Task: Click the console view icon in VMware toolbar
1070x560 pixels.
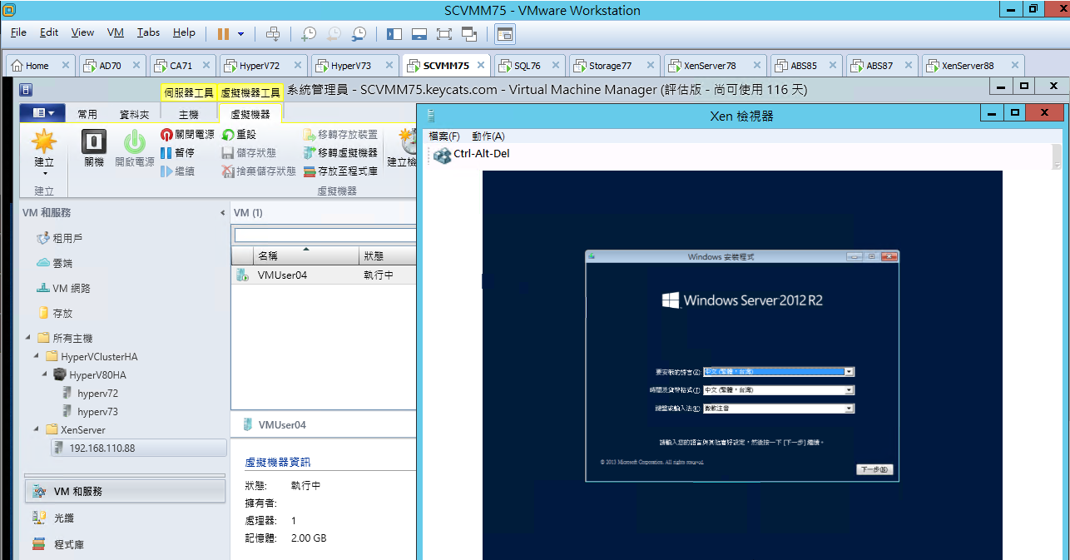Action: [x=505, y=33]
